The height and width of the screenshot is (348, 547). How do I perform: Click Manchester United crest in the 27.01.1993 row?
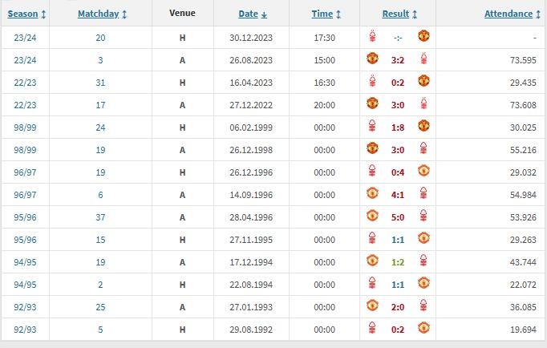point(372,306)
